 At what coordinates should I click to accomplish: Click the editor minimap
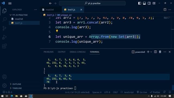click(x=167, y=18)
